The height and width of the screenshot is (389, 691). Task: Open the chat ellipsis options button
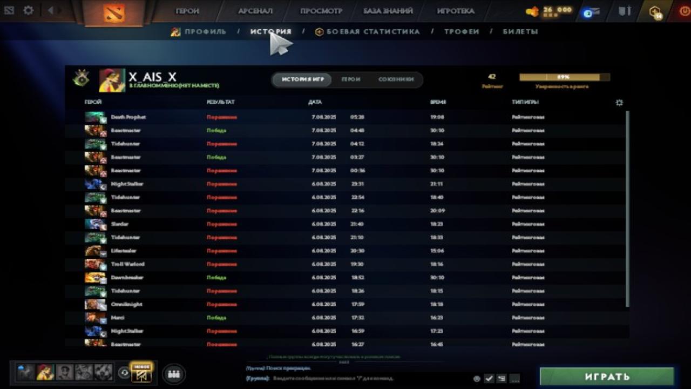514,378
